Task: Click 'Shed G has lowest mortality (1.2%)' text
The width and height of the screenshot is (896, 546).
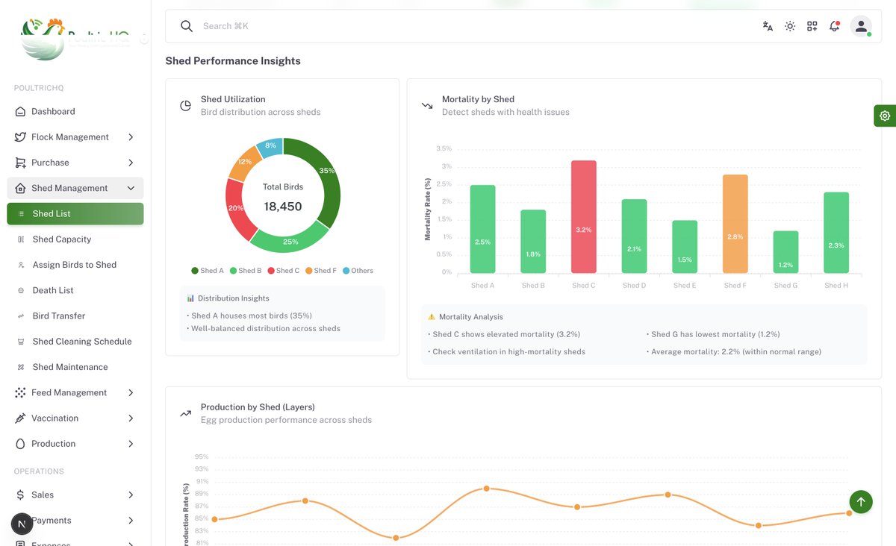Action: click(715, 334)
